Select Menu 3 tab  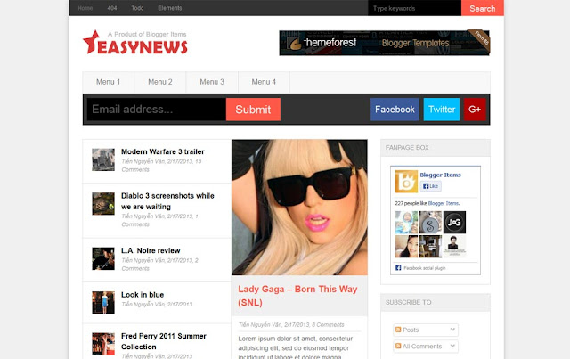(212, 82)
